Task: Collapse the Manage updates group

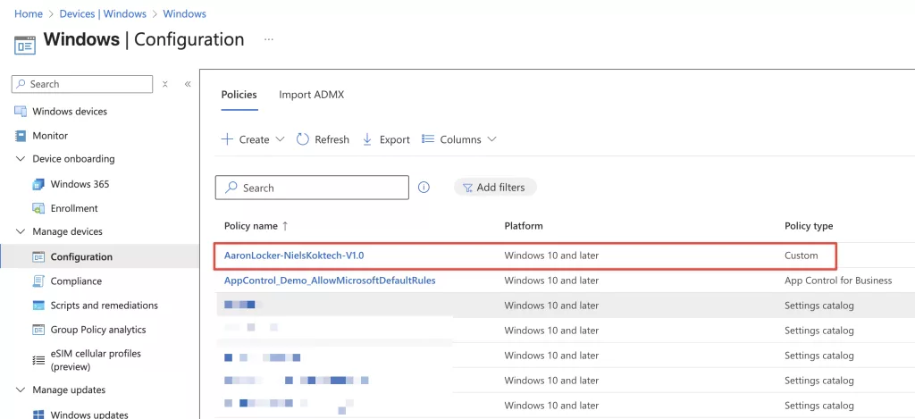Action: [21, 390]
